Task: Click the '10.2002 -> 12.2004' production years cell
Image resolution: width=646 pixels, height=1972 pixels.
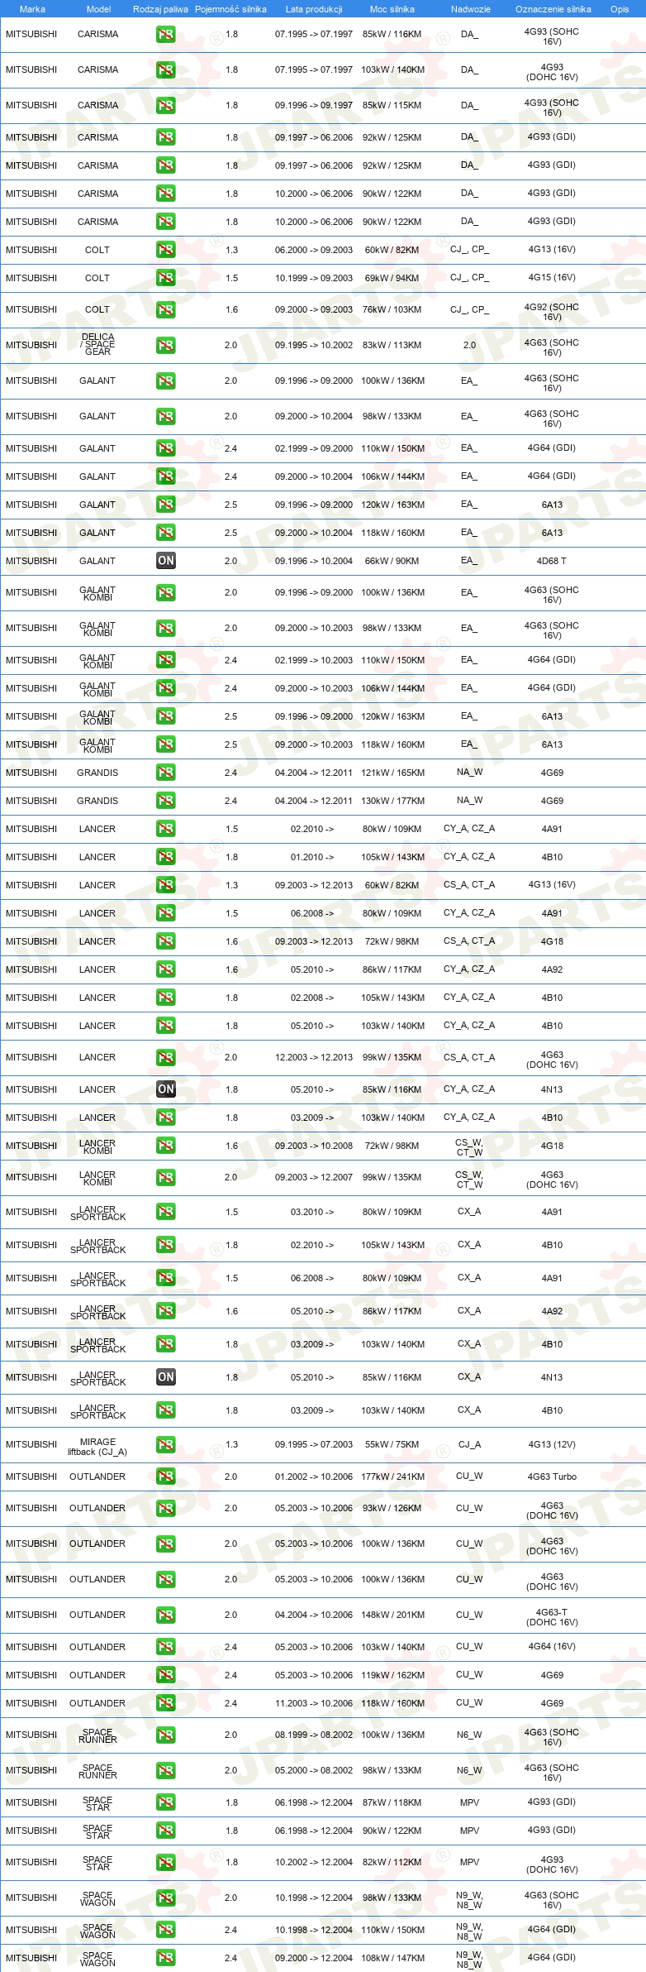Action: pos(314,1862)
